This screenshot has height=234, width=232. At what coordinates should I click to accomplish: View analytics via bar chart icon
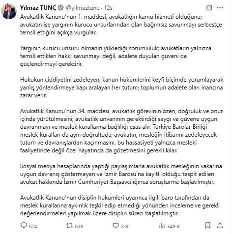(162, 226)
